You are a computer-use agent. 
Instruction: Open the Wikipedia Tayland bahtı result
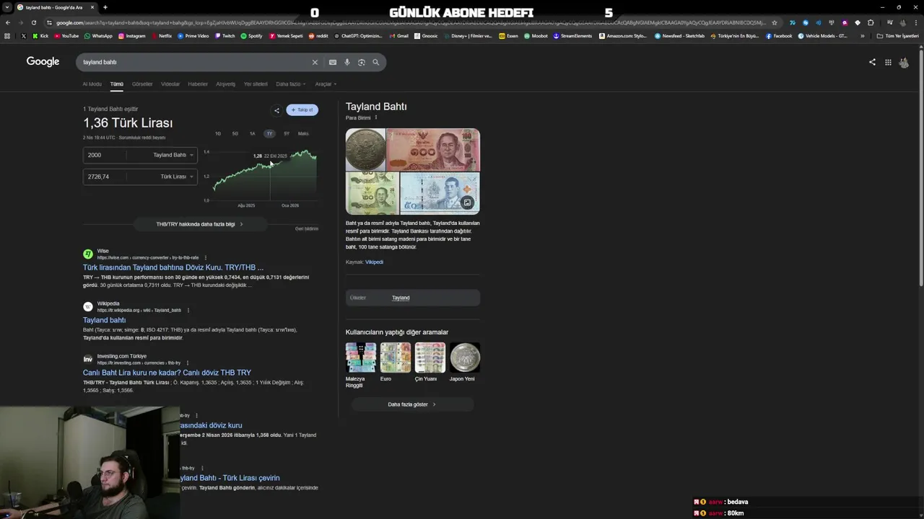pyautogui.click(x=104, y=320)
